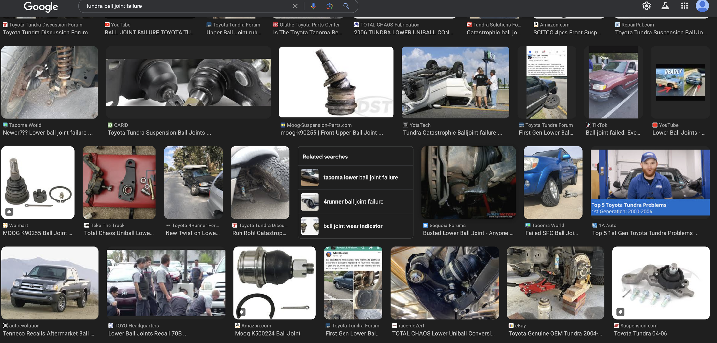Open race-deZert Total Chaos conversion image
The height and width of the screenshot is (343, 717).
(x=445, y=283)
